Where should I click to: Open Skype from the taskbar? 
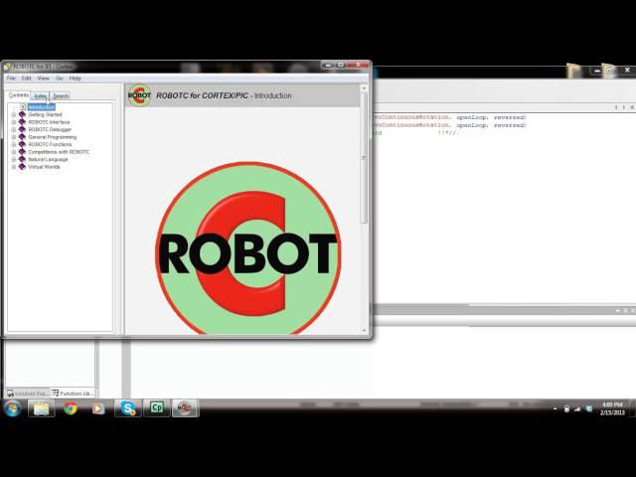128,408
